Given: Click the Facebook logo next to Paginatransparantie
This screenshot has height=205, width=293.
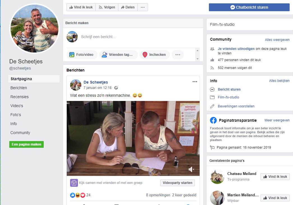Looking at the screenshot, I should [x=213, y=120].
